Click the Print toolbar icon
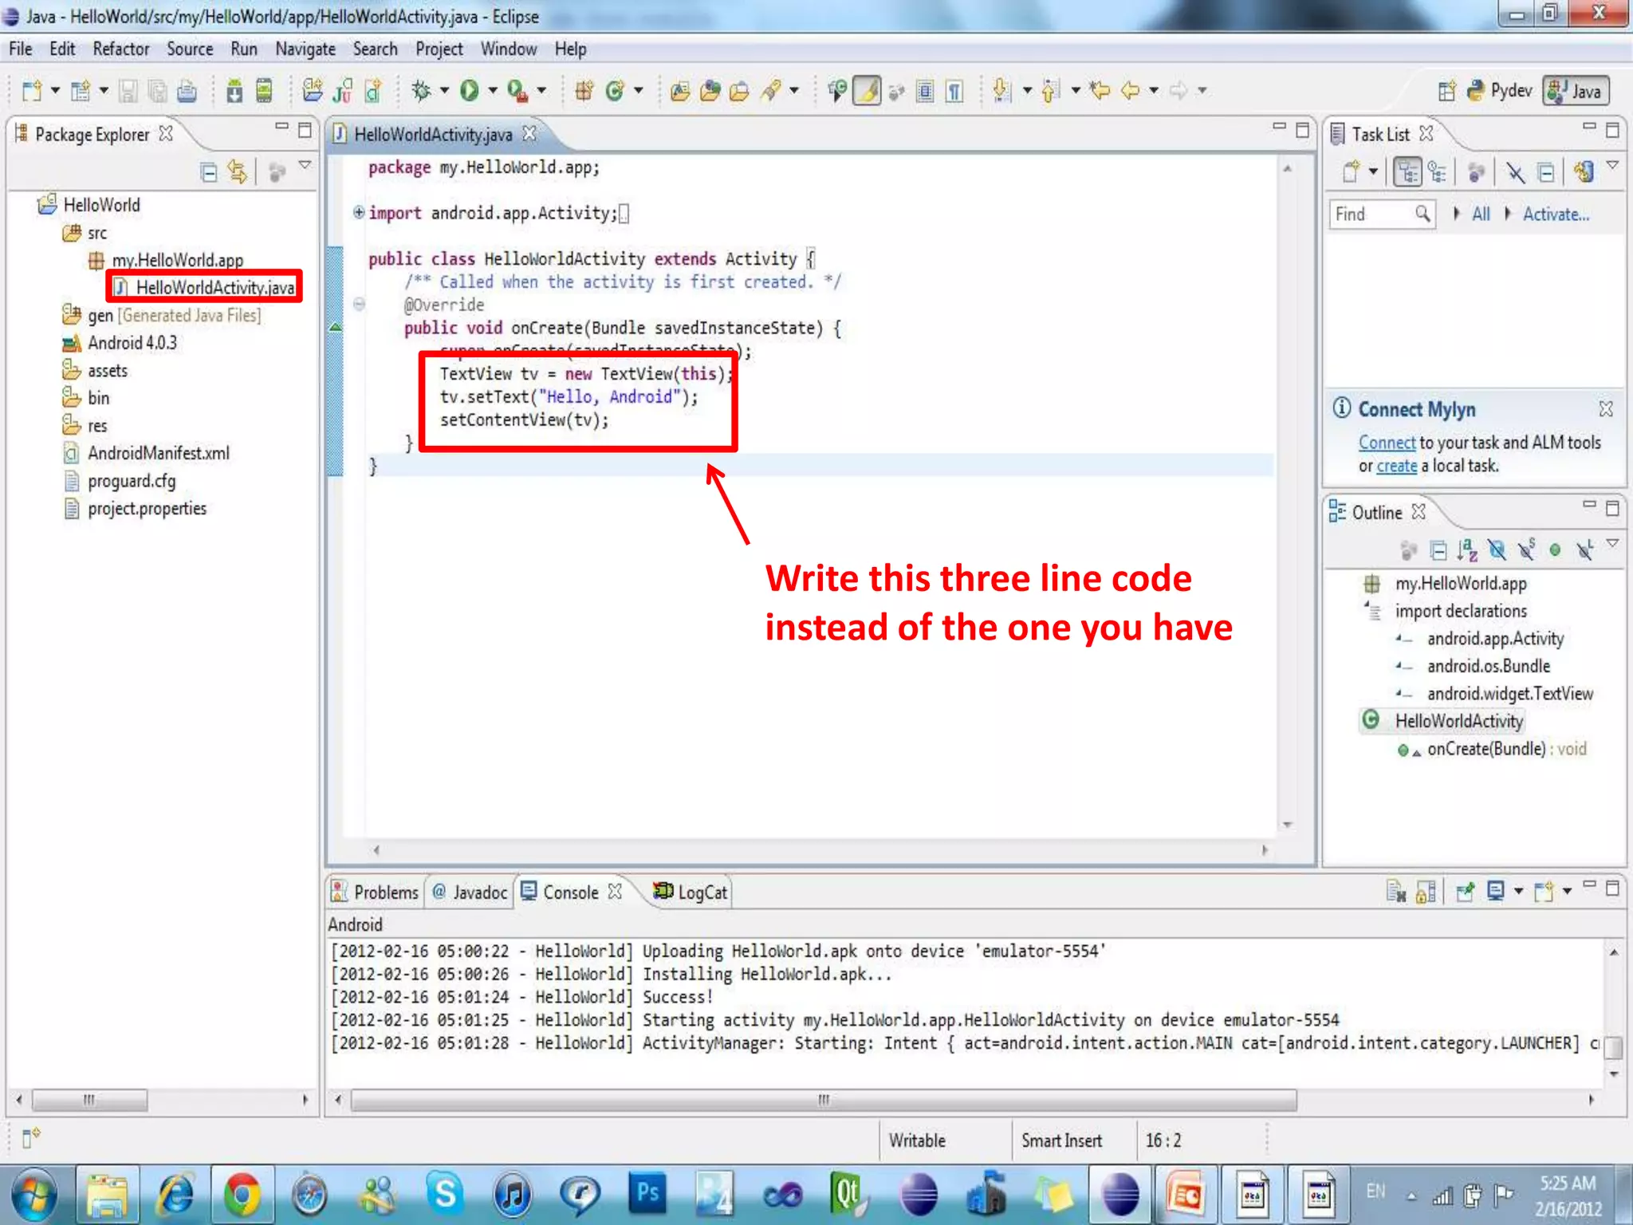Image resolution: width=1633 pixels, height=1225 pixels. tap(187, 91)
